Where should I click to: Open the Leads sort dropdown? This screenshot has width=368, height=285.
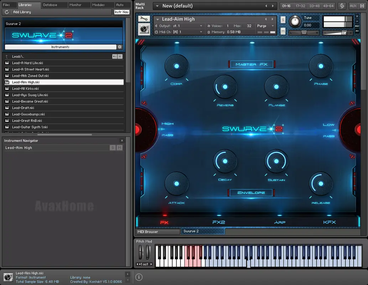pos(114,56)
